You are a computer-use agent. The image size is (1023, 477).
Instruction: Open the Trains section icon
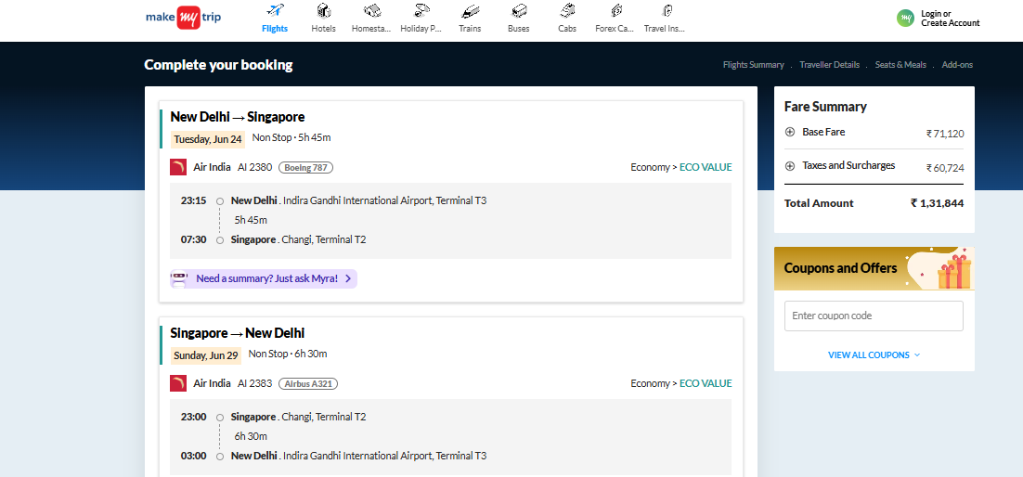point(470,11)
